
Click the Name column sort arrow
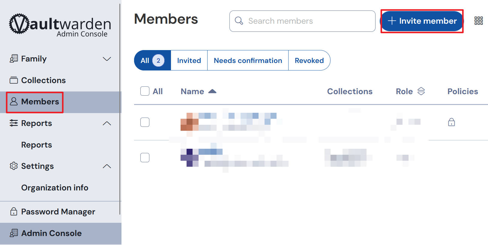click(x=212, y=91)
